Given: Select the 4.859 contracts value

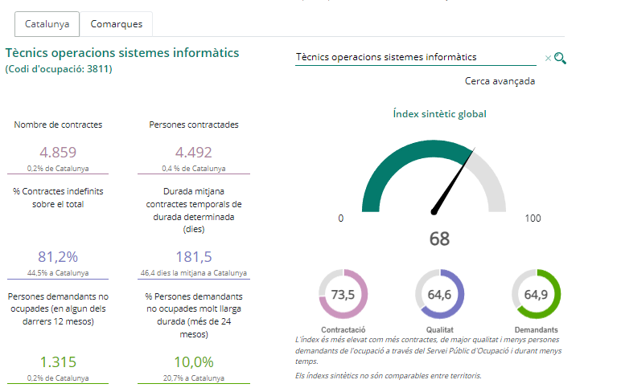Looking at the screenshot, I should click(58, 152).
